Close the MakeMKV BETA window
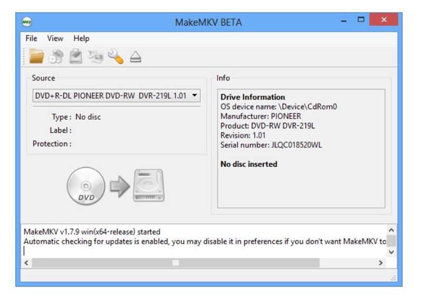 click(384, 20)
